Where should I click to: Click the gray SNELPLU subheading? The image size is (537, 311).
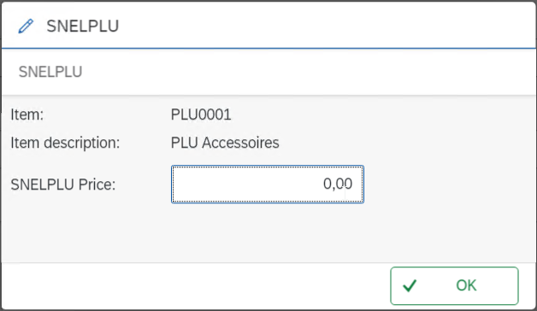(x=50, y=72)
